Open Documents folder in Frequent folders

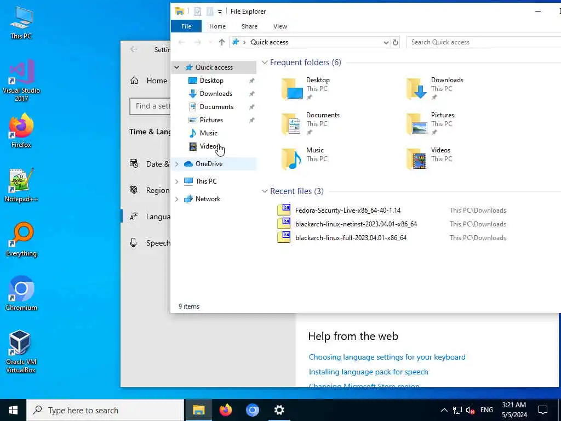coord(311,123)
